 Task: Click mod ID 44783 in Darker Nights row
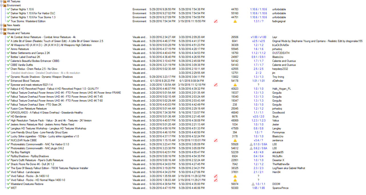tap(235, 9)
